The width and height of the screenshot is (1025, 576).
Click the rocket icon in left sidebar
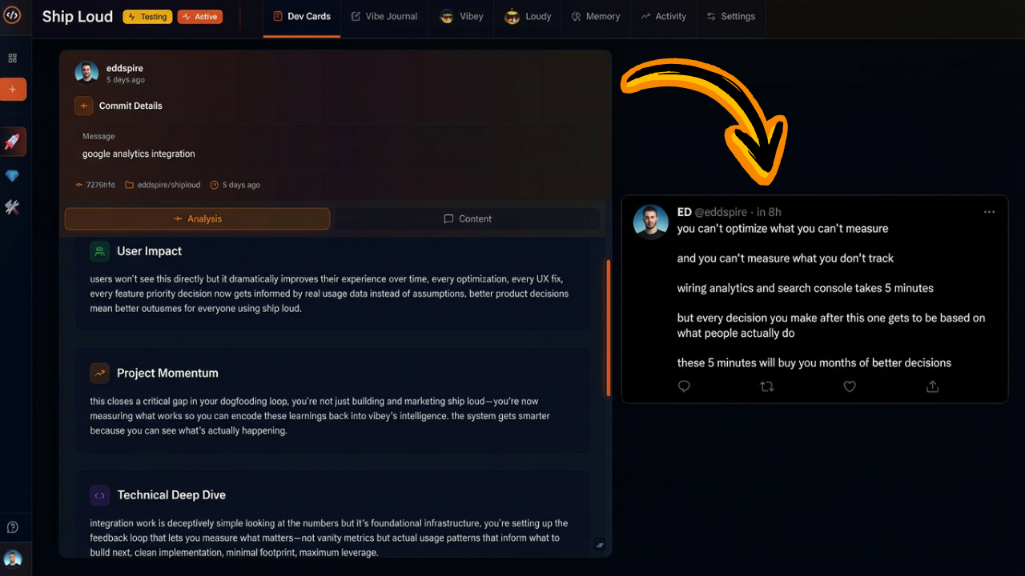click(x=13, y=142)
